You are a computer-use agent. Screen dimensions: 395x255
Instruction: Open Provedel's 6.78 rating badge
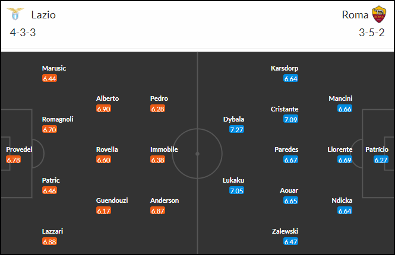click(14, 160)
